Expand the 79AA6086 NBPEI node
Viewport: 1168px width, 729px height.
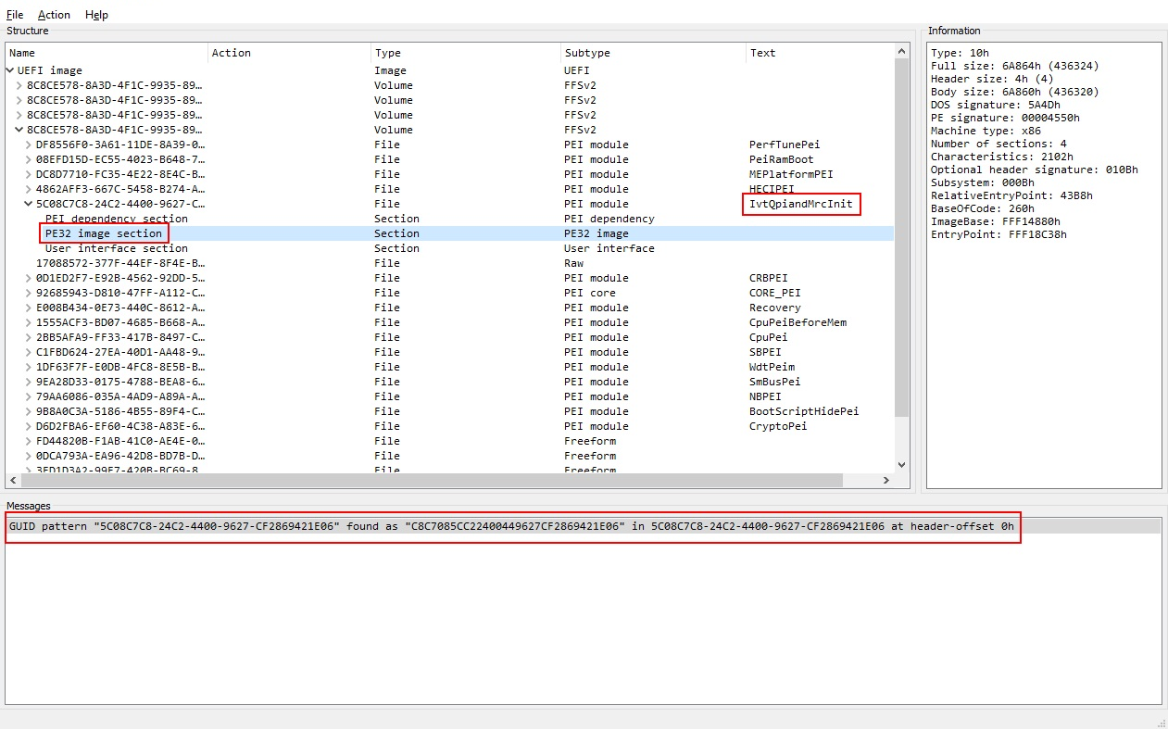click(x=29, y=396)
